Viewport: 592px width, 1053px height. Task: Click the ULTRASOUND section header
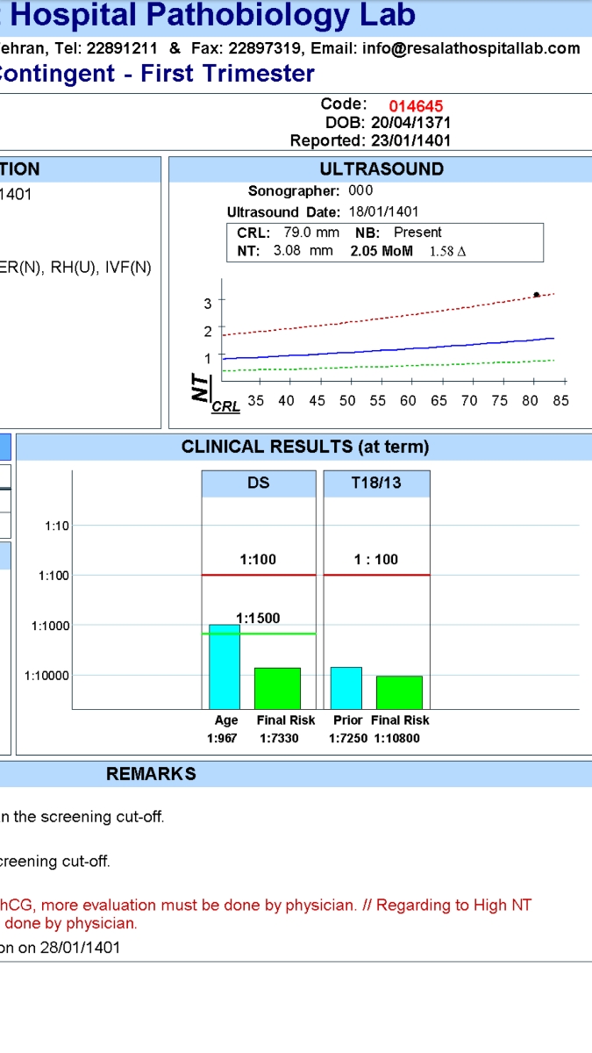(381, 169)
